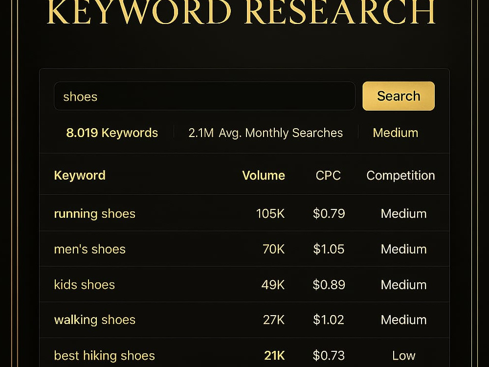Click the 8.019 Keywords summary
Viewport: 489px width, 367px height.
pyautogui.click(x=112, y=133)
